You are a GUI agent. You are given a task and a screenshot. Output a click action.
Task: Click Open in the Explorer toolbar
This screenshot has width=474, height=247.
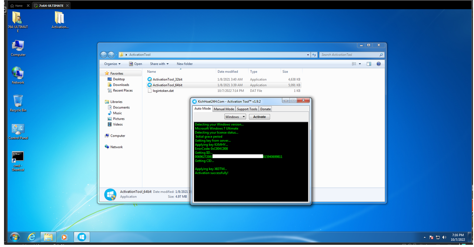[136, 64]
